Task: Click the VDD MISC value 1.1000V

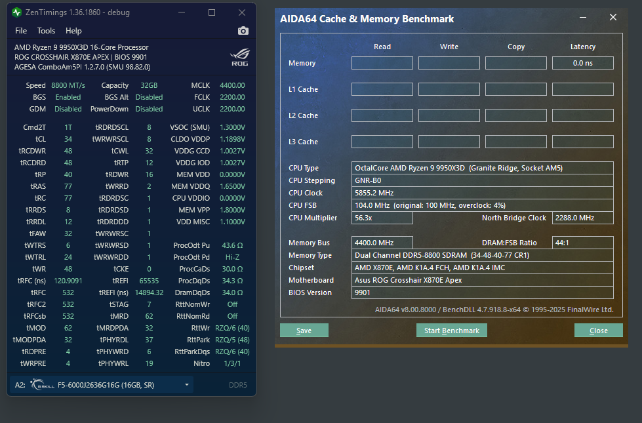Action: pyautogui.click(x=233, y=222)
